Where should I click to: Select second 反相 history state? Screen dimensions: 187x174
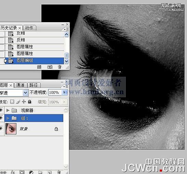(35, 40)
